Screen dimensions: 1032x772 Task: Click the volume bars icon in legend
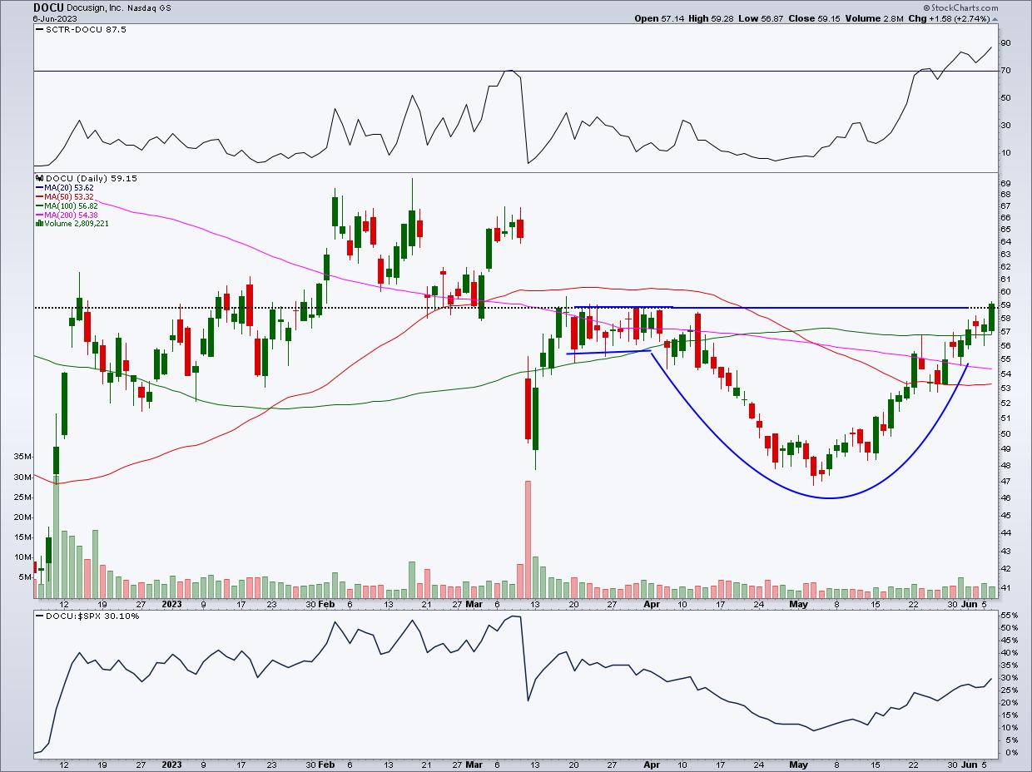click(x=37, y=223)
